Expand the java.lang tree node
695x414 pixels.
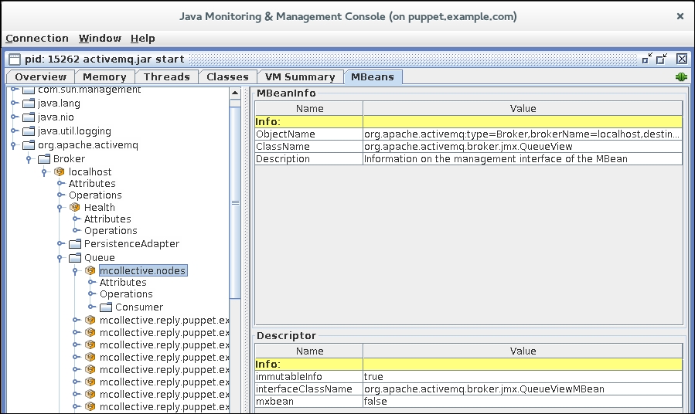[x=14, y=103]
